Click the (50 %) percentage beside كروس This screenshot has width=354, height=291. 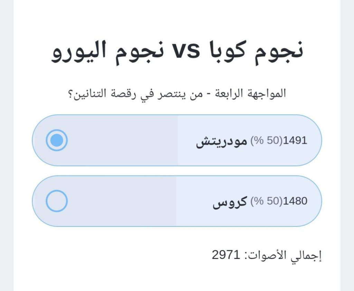tap(266, 202)
